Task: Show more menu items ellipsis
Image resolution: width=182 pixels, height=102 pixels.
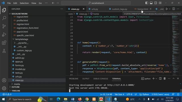Action: tap(46, 3)
